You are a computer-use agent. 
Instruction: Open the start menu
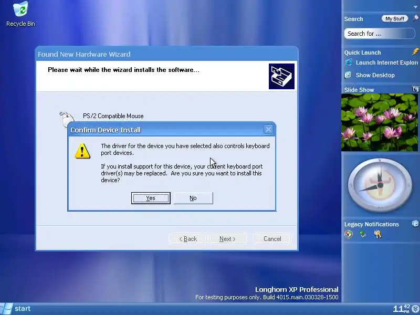(x=16, y=309)
